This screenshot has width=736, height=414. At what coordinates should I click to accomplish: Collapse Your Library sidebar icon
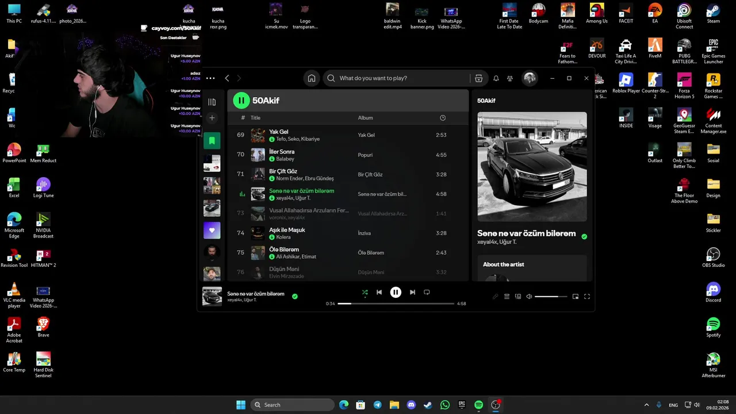[x=212, y=102]
